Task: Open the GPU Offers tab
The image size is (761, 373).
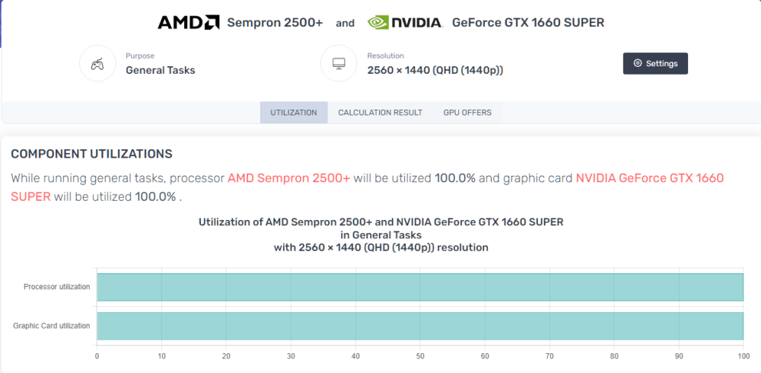Action: (x=467, y=113)
